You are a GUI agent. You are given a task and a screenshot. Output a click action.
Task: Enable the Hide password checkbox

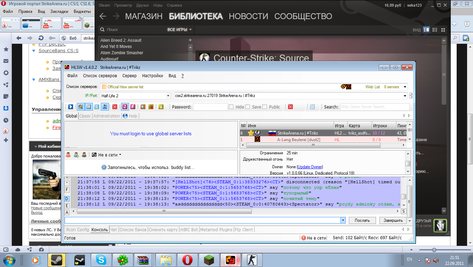click(x=231, y=107)
